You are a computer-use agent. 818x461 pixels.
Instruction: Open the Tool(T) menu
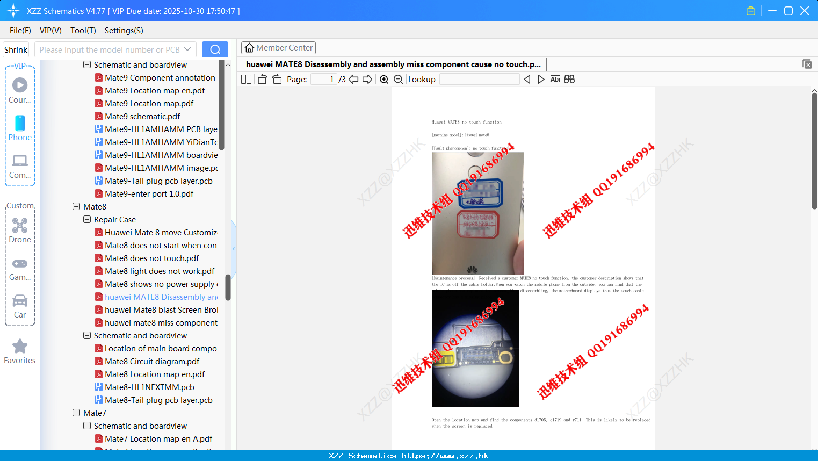83,31
